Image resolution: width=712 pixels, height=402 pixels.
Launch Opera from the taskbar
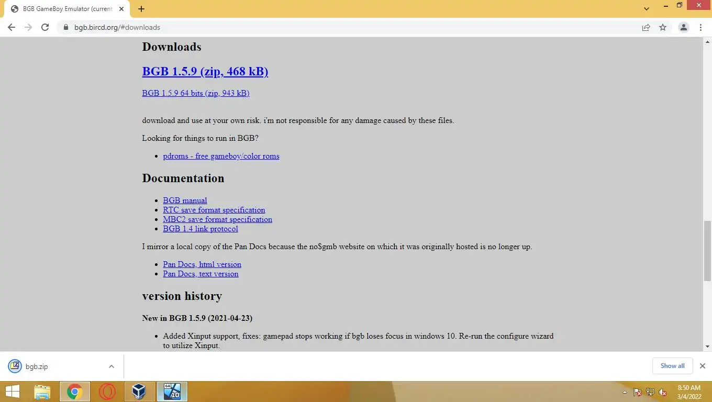point(107,392)
